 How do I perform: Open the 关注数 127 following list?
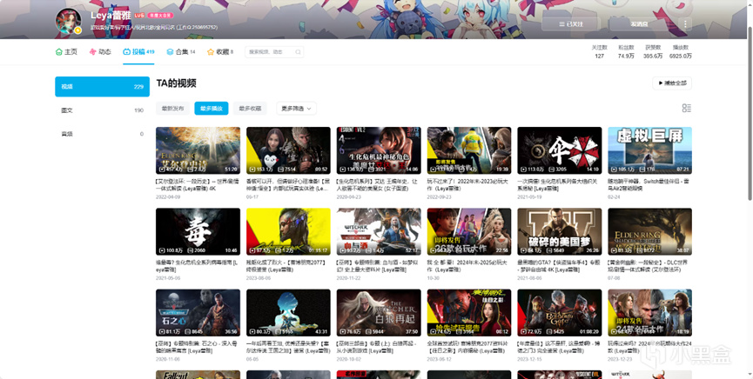(599, 52)
